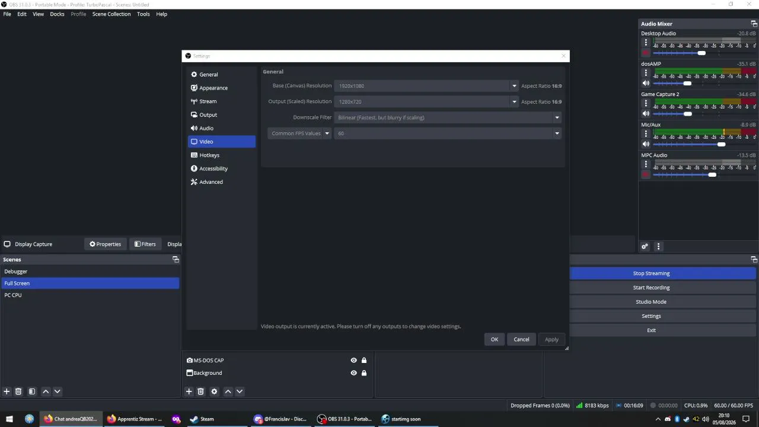Toggle lock on MS-DOS CAP source
The height and width of the screenshot is (427, 759).
coord(364,361)
